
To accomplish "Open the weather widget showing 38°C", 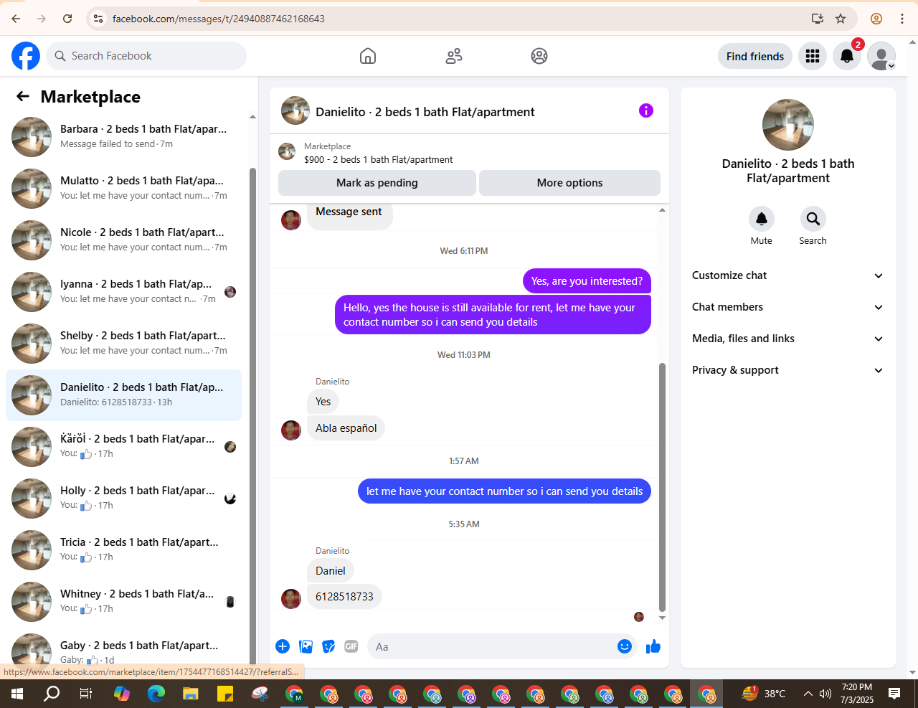I will [x=764, y=694].
